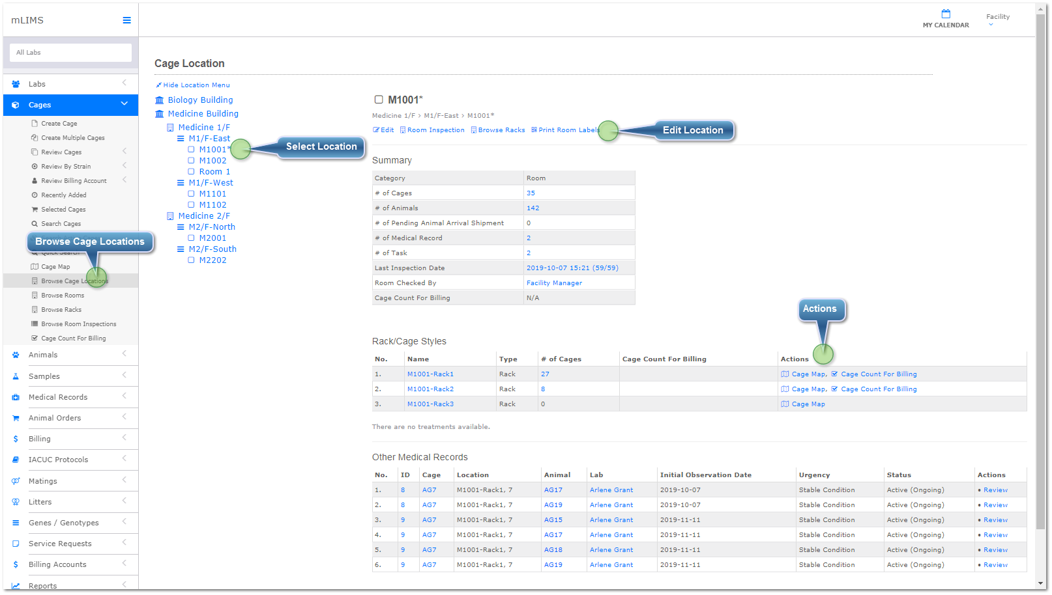The width and height of the screenshot is (1052, 595).
Task: Click the Medicine 1/F floor icon
Action: point(170,128)
